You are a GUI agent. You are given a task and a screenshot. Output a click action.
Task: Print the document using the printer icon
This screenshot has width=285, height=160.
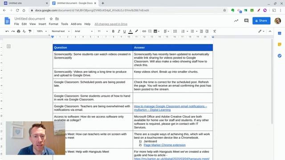pos(19,32)
